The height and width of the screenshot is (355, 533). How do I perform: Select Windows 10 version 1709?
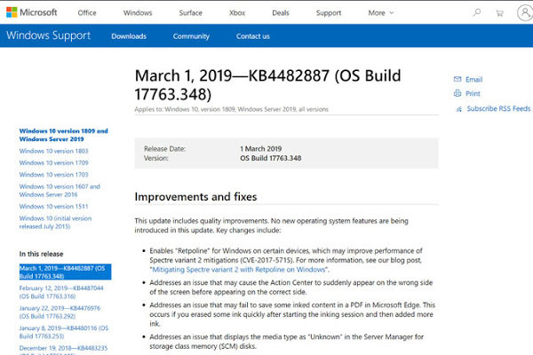point(53,162)
